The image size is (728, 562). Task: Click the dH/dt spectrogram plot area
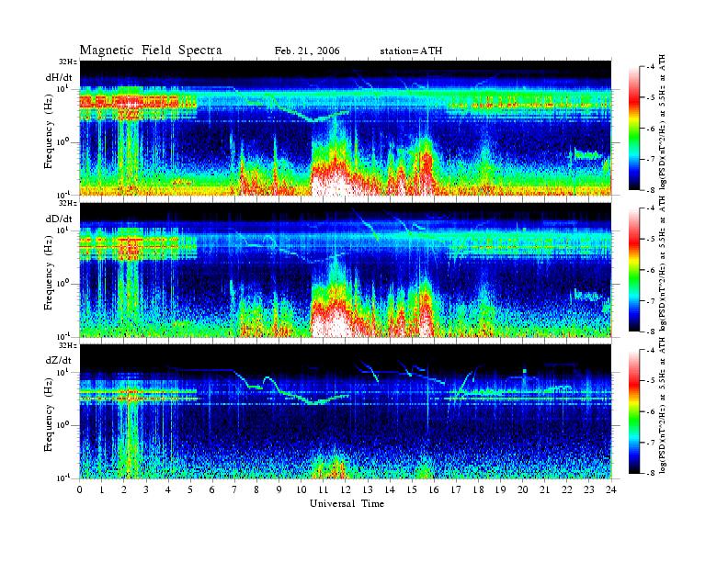coord(346,128)
